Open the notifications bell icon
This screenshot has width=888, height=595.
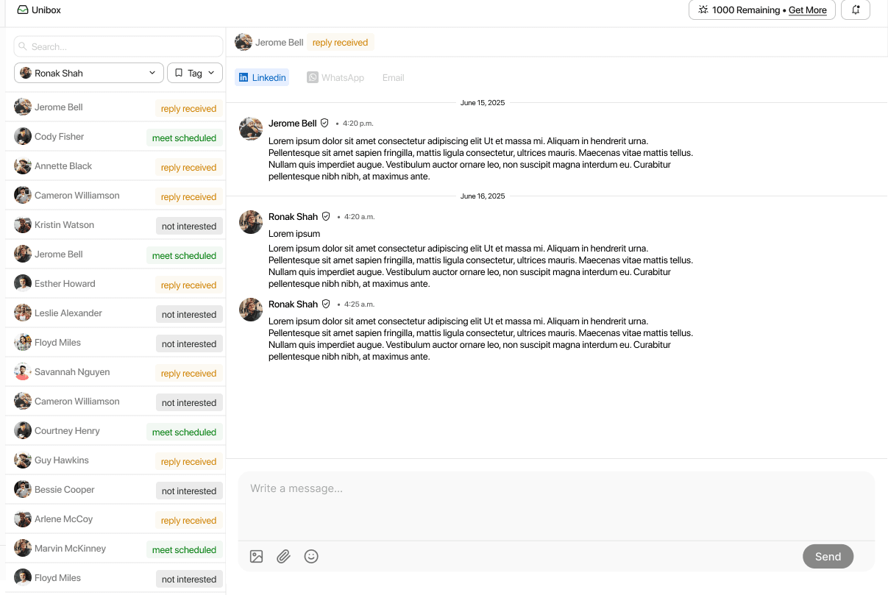(855, 10)
